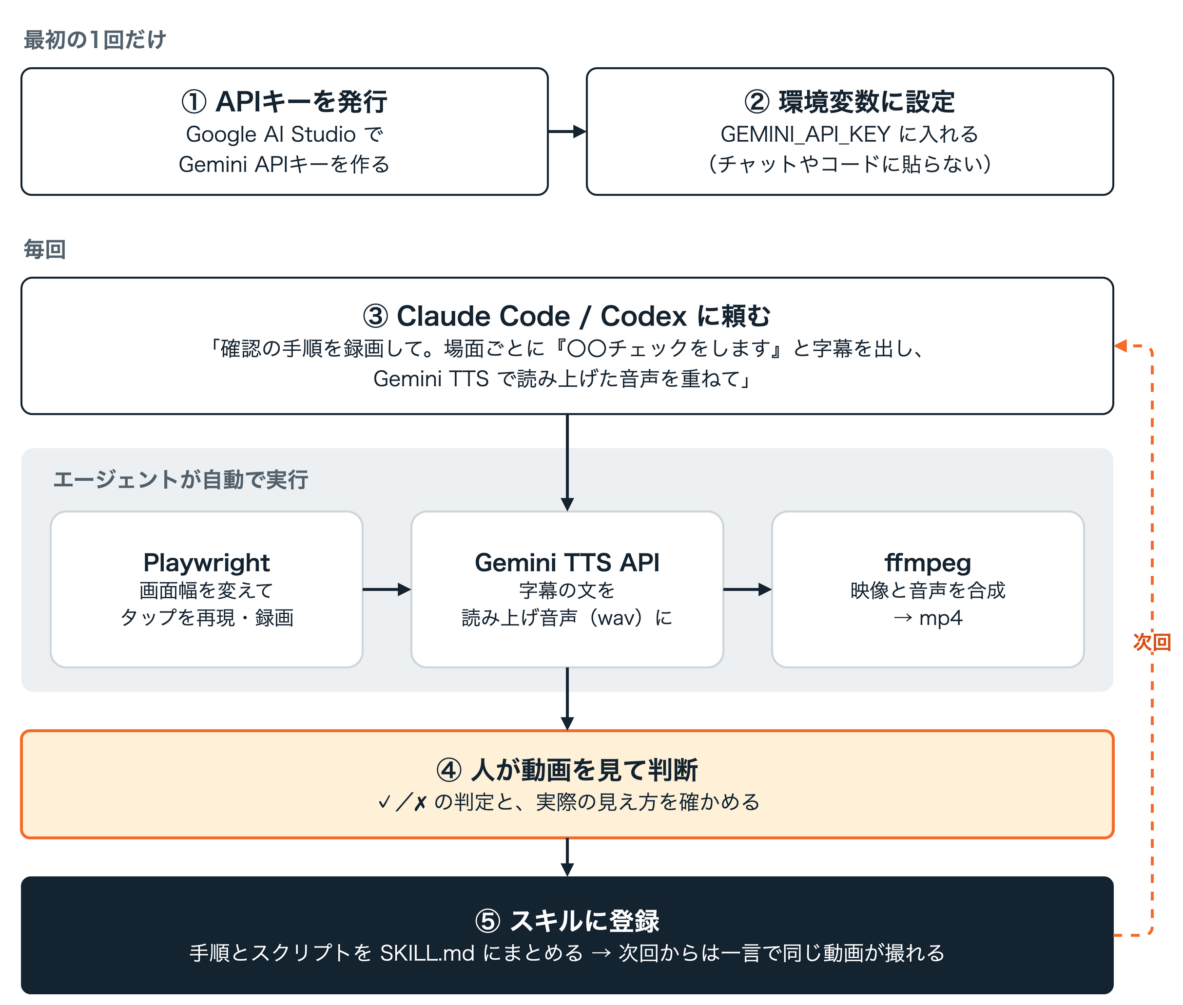Click '✓／✗ の判定と、実際の見え方を確かめる' line
The image size is (1183, 1005).
pos(568,802)
